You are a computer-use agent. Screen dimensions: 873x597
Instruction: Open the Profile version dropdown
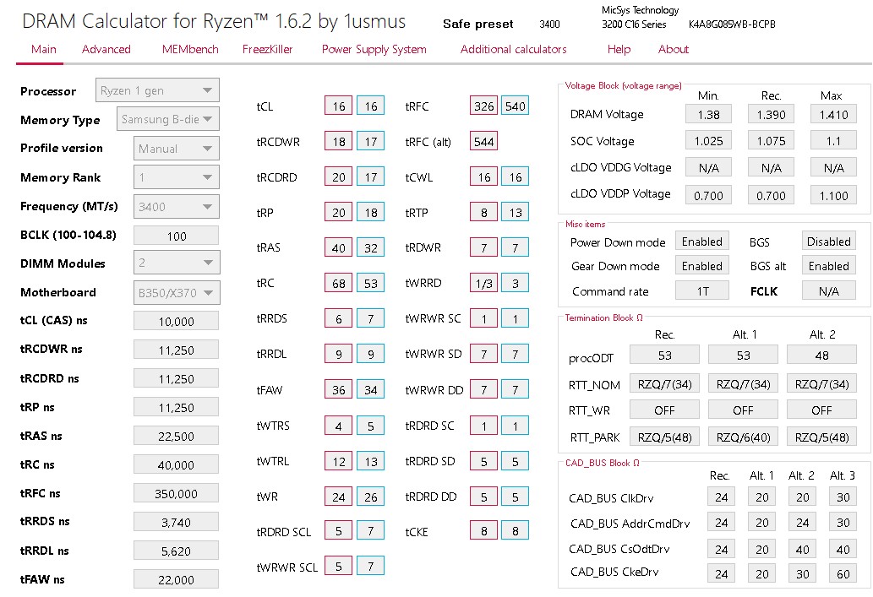point(177,149)
